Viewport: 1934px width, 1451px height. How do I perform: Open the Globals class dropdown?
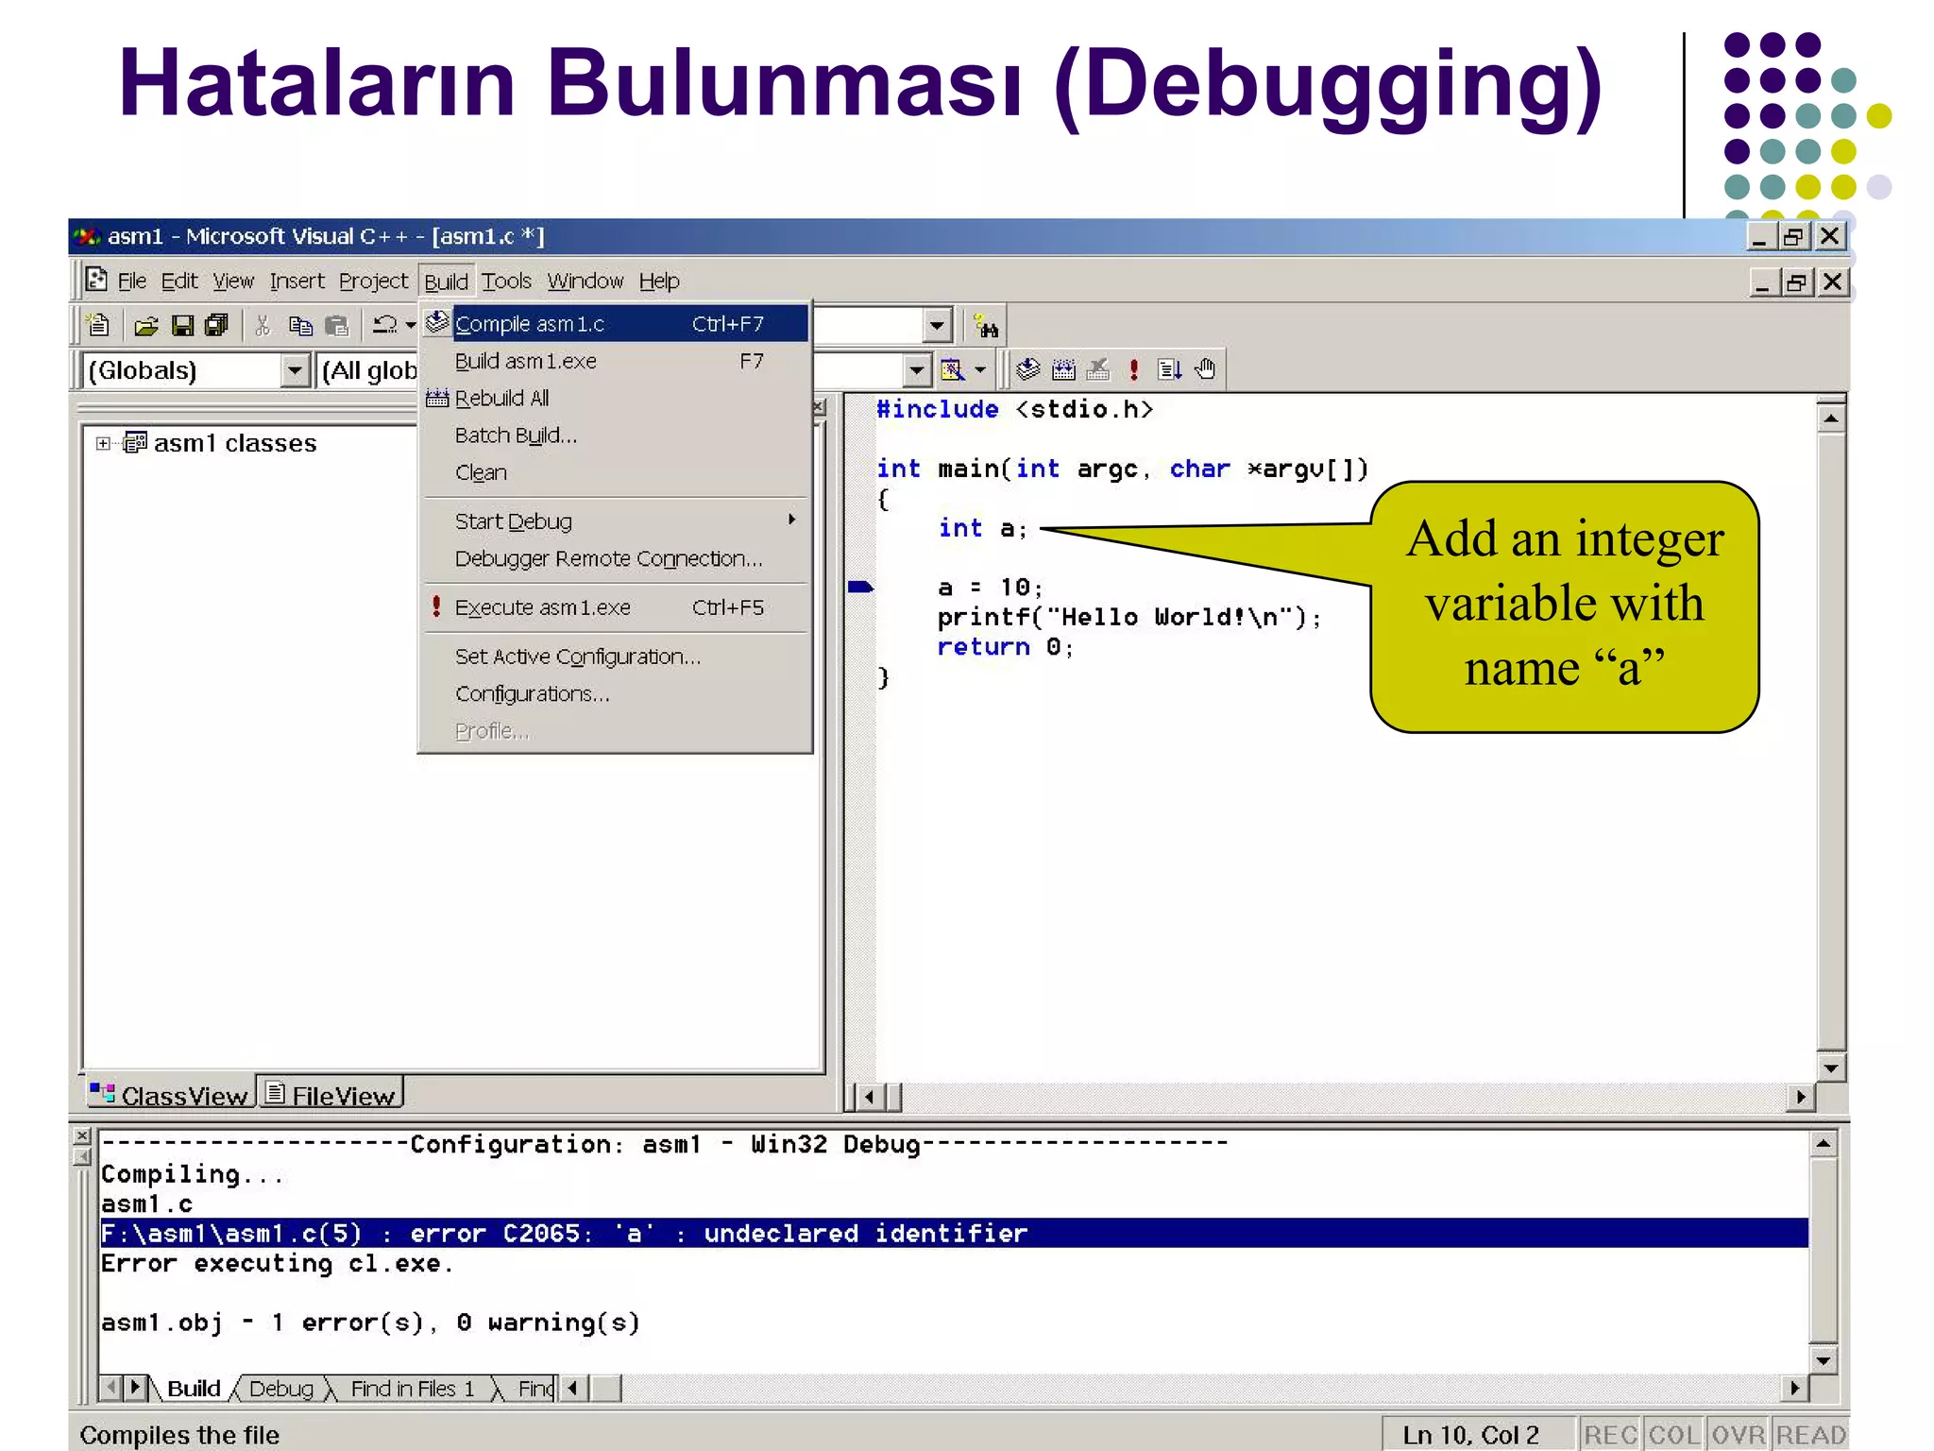click(x=296, y=370)
